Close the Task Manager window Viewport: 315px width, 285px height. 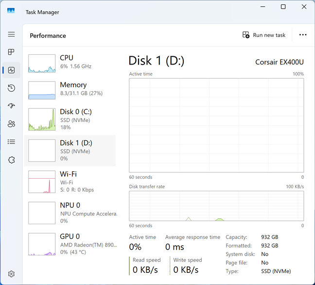click(304, 7)
